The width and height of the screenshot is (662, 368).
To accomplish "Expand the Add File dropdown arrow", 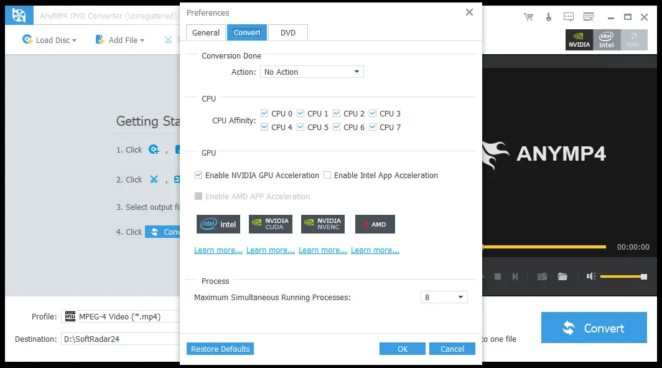I will [142, 40].
